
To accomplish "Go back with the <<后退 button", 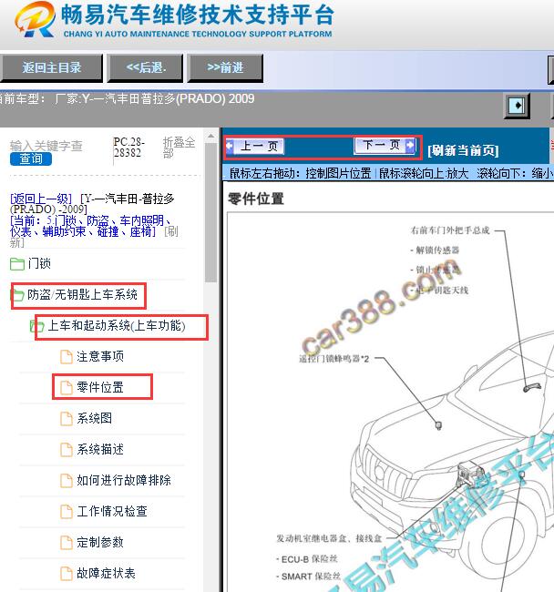I will (146, 68).
